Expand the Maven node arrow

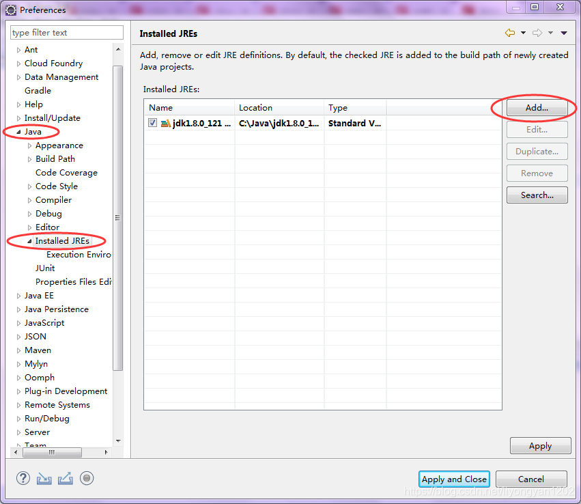(18, 350)
